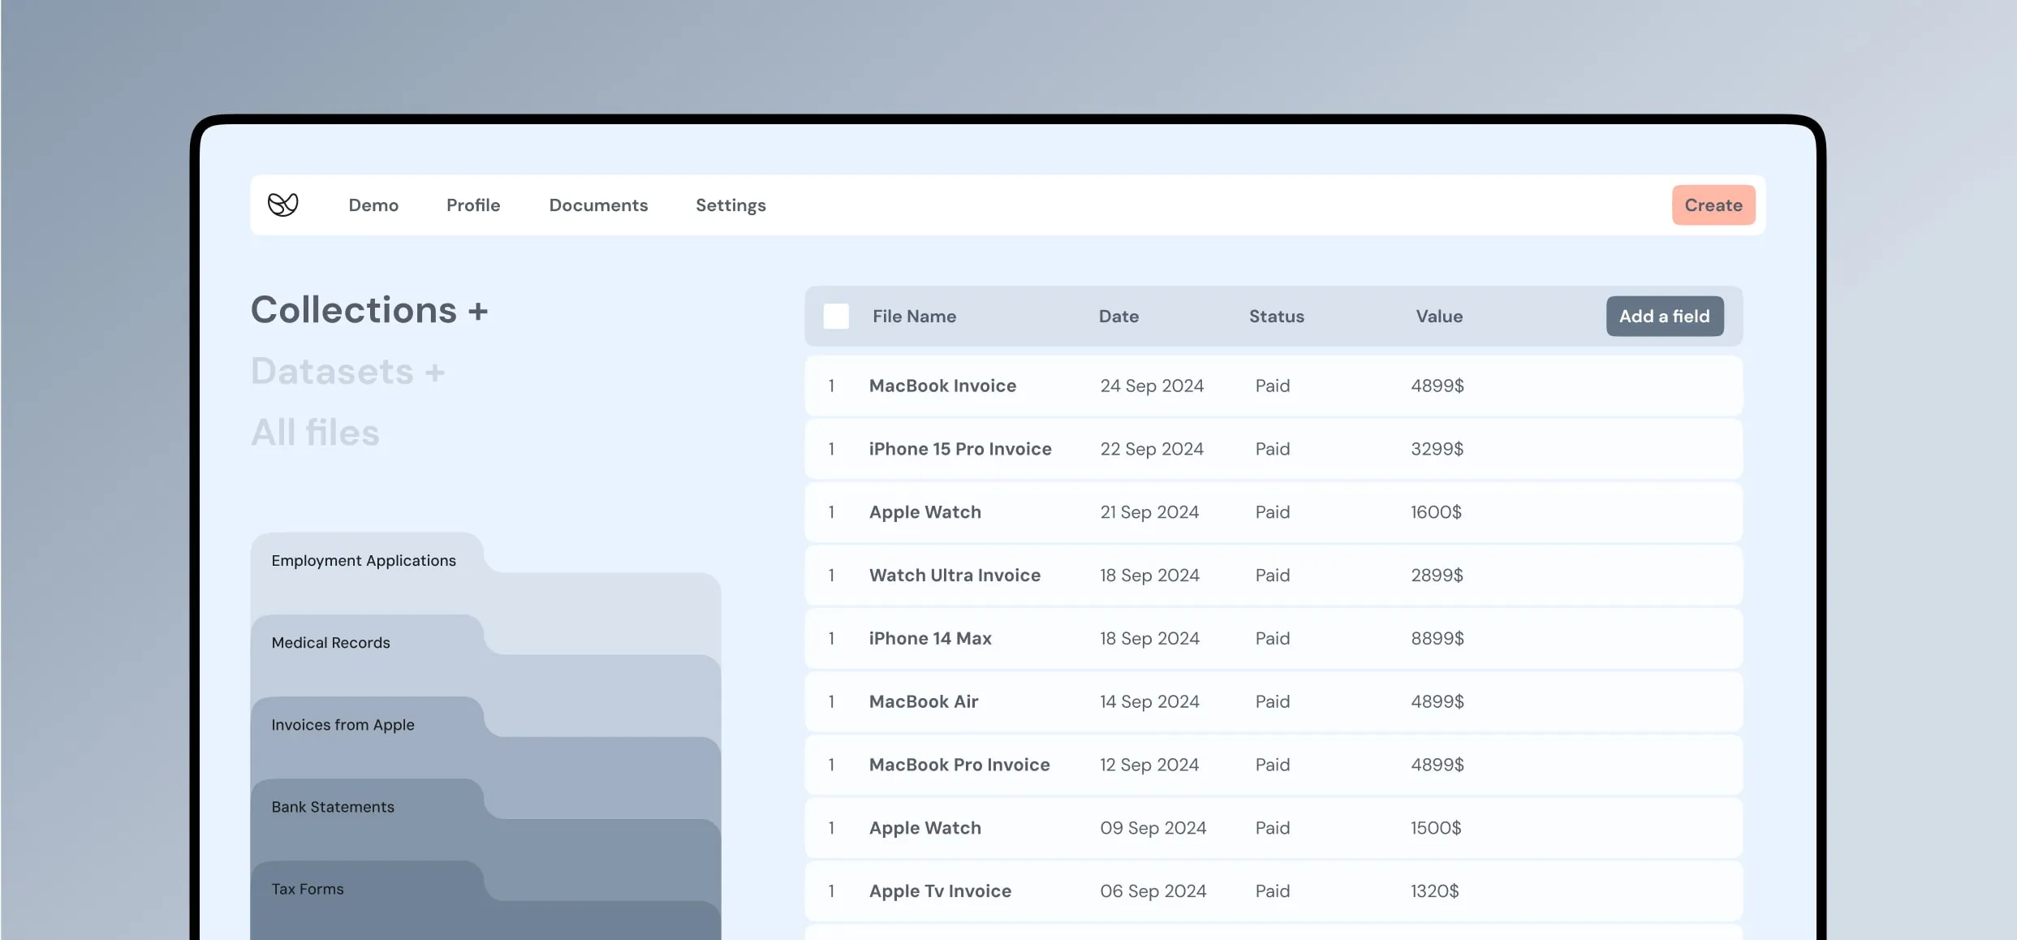Open the Watch Ultra Invoice file
The image size is (2017, 940).
(x=955, y=576)
